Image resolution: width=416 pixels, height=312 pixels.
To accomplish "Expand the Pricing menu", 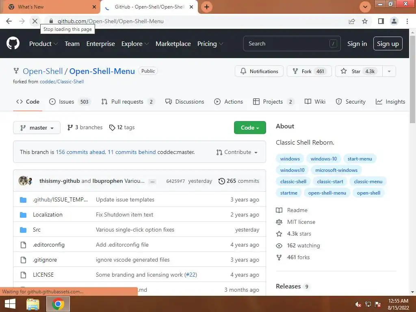I will (x=210, y=44).
